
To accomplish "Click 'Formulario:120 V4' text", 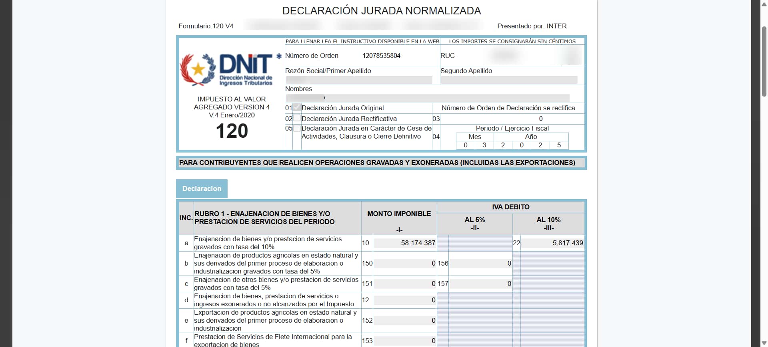I will click(206, 26).
